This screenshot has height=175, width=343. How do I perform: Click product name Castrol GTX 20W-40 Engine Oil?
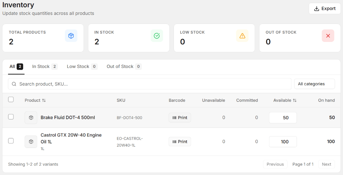point(71,138)
